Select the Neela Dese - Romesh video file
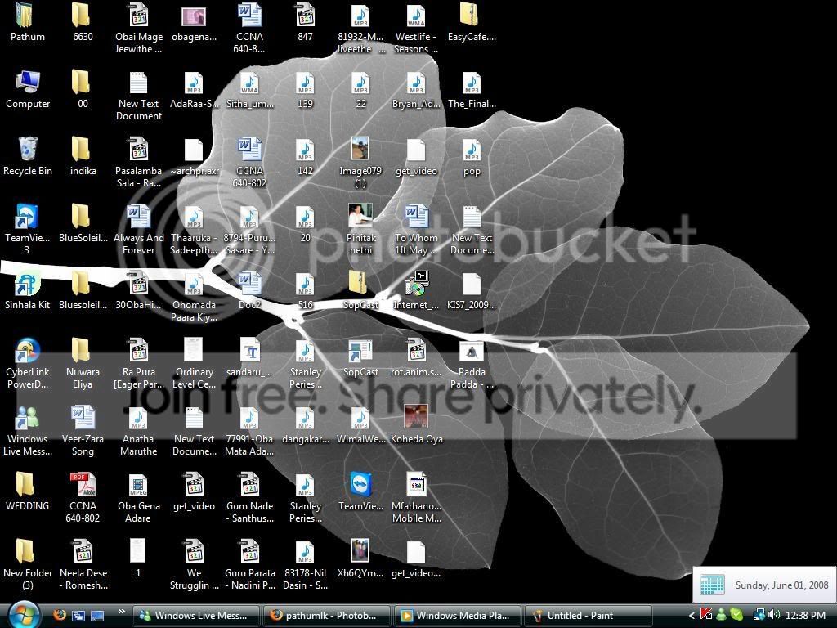837x628 pixels. pos(83,552)
